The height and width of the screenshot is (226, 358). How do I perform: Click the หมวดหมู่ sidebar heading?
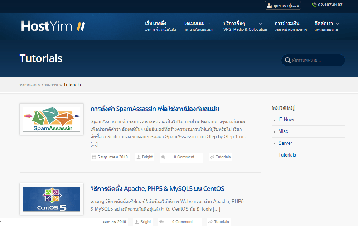[x=283, y=108]
